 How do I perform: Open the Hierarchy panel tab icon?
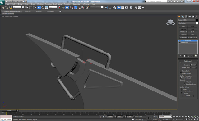186,16
